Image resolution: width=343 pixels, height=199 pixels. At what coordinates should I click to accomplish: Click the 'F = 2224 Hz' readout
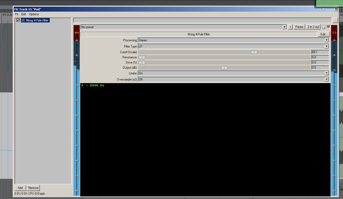tap(93, 85)
